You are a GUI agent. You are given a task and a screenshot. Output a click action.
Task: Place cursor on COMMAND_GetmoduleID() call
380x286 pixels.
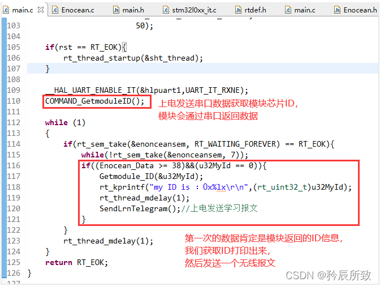click(x=95, y=101)
